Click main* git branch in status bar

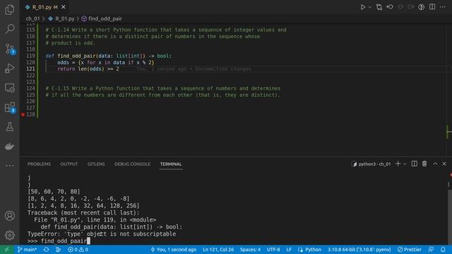(27, 250)
